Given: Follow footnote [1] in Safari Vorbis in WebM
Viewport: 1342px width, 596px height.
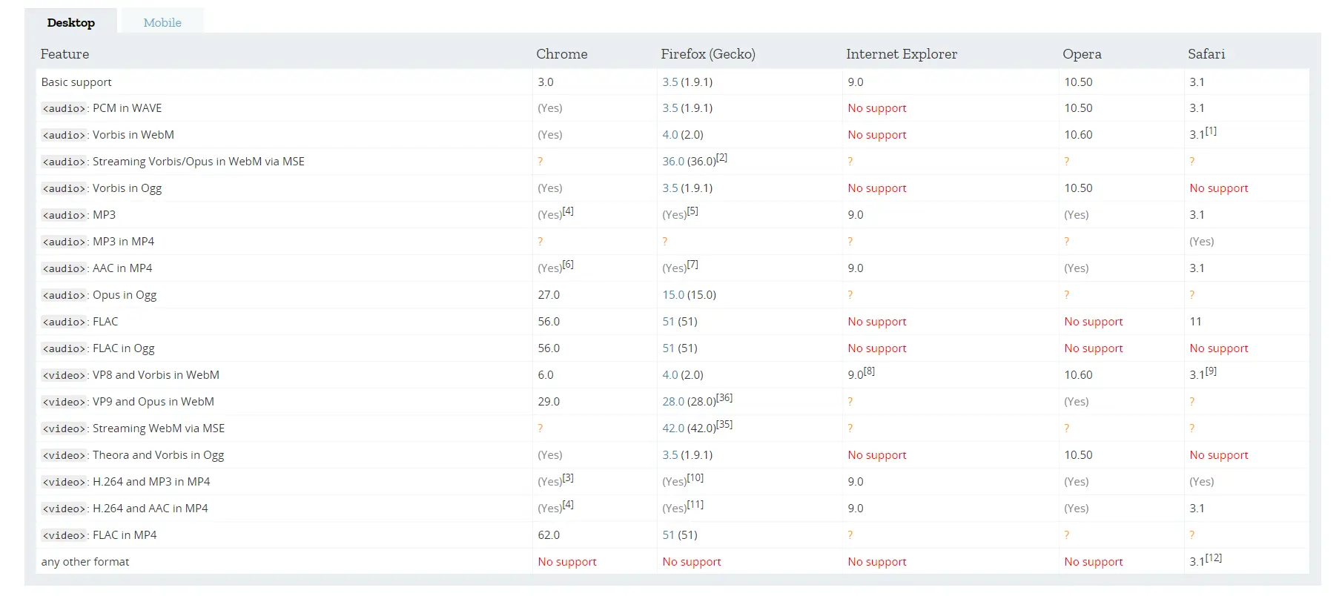Looking at the screenshot, I should click(x=1211, y=131).
